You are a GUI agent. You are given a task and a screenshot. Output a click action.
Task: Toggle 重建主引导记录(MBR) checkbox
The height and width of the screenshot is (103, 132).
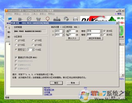pyautogui.click(x=16, y=57)
